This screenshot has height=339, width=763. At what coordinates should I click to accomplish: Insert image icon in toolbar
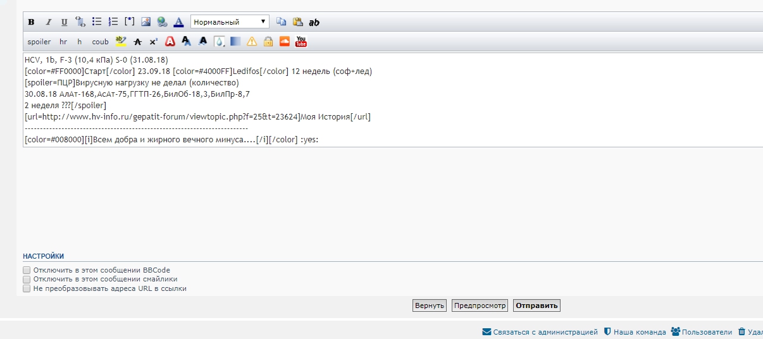146,22
